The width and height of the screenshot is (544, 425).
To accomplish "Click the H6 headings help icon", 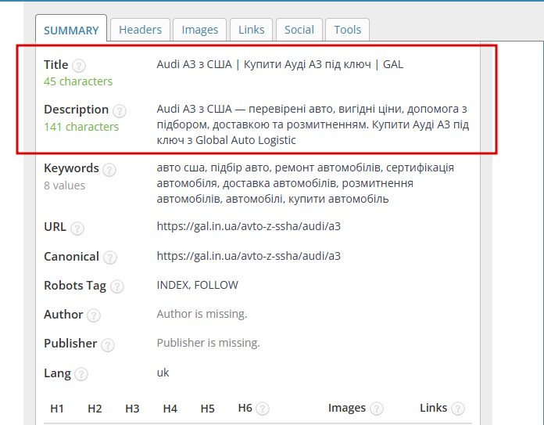I will (263, 409).
